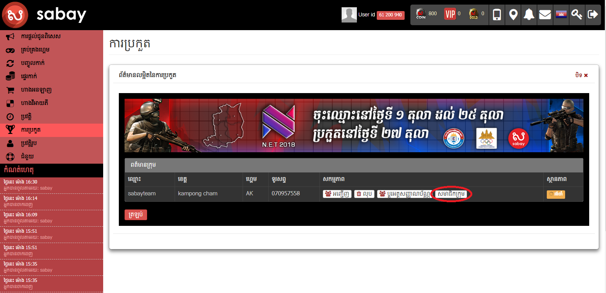Image resolution: width=606 pixels, height=293 pixels.
Task: Click the Gold coin icon
Action: (474, 14)
